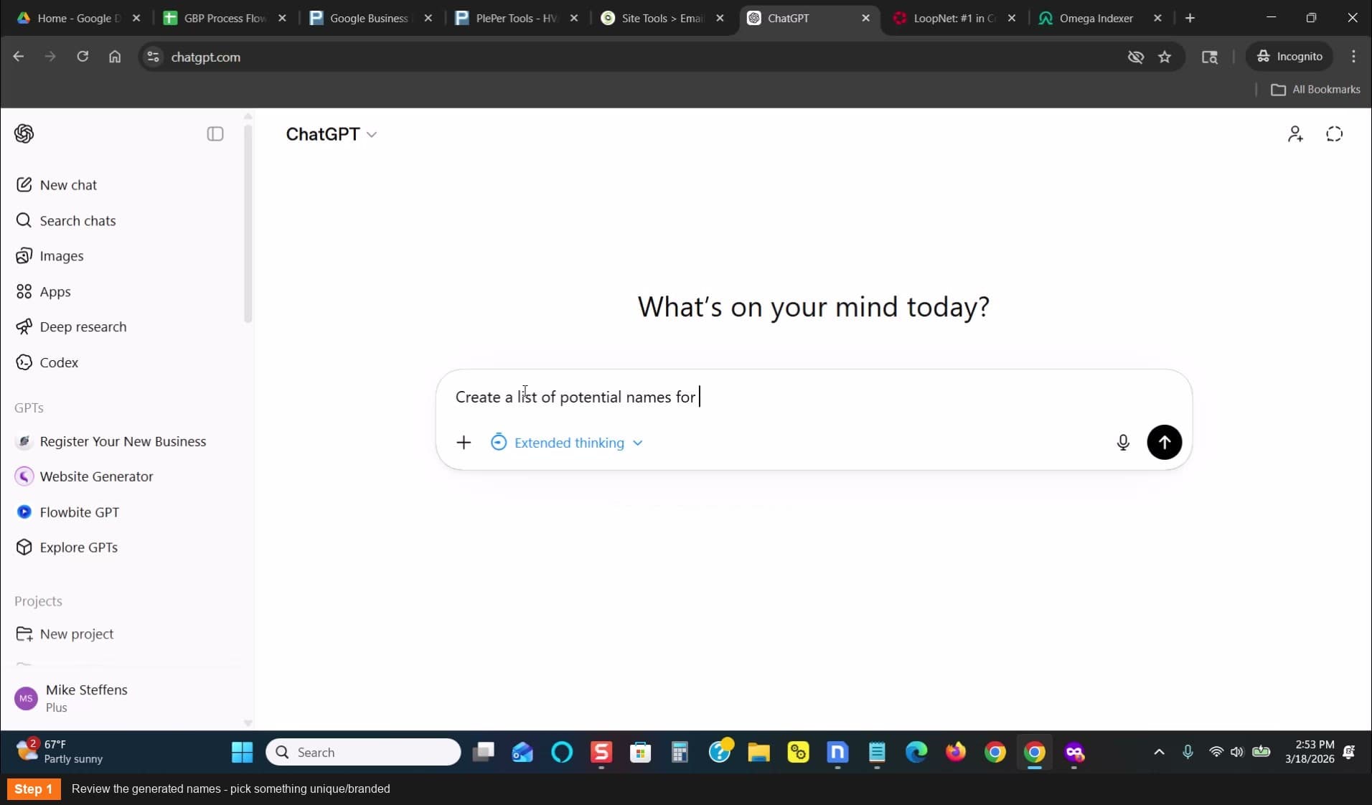Open the Website Generator GPT

point(85,476)
